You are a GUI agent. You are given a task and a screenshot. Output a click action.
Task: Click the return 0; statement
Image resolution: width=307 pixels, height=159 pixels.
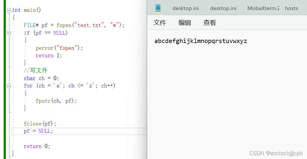click(x=37, y=146)
